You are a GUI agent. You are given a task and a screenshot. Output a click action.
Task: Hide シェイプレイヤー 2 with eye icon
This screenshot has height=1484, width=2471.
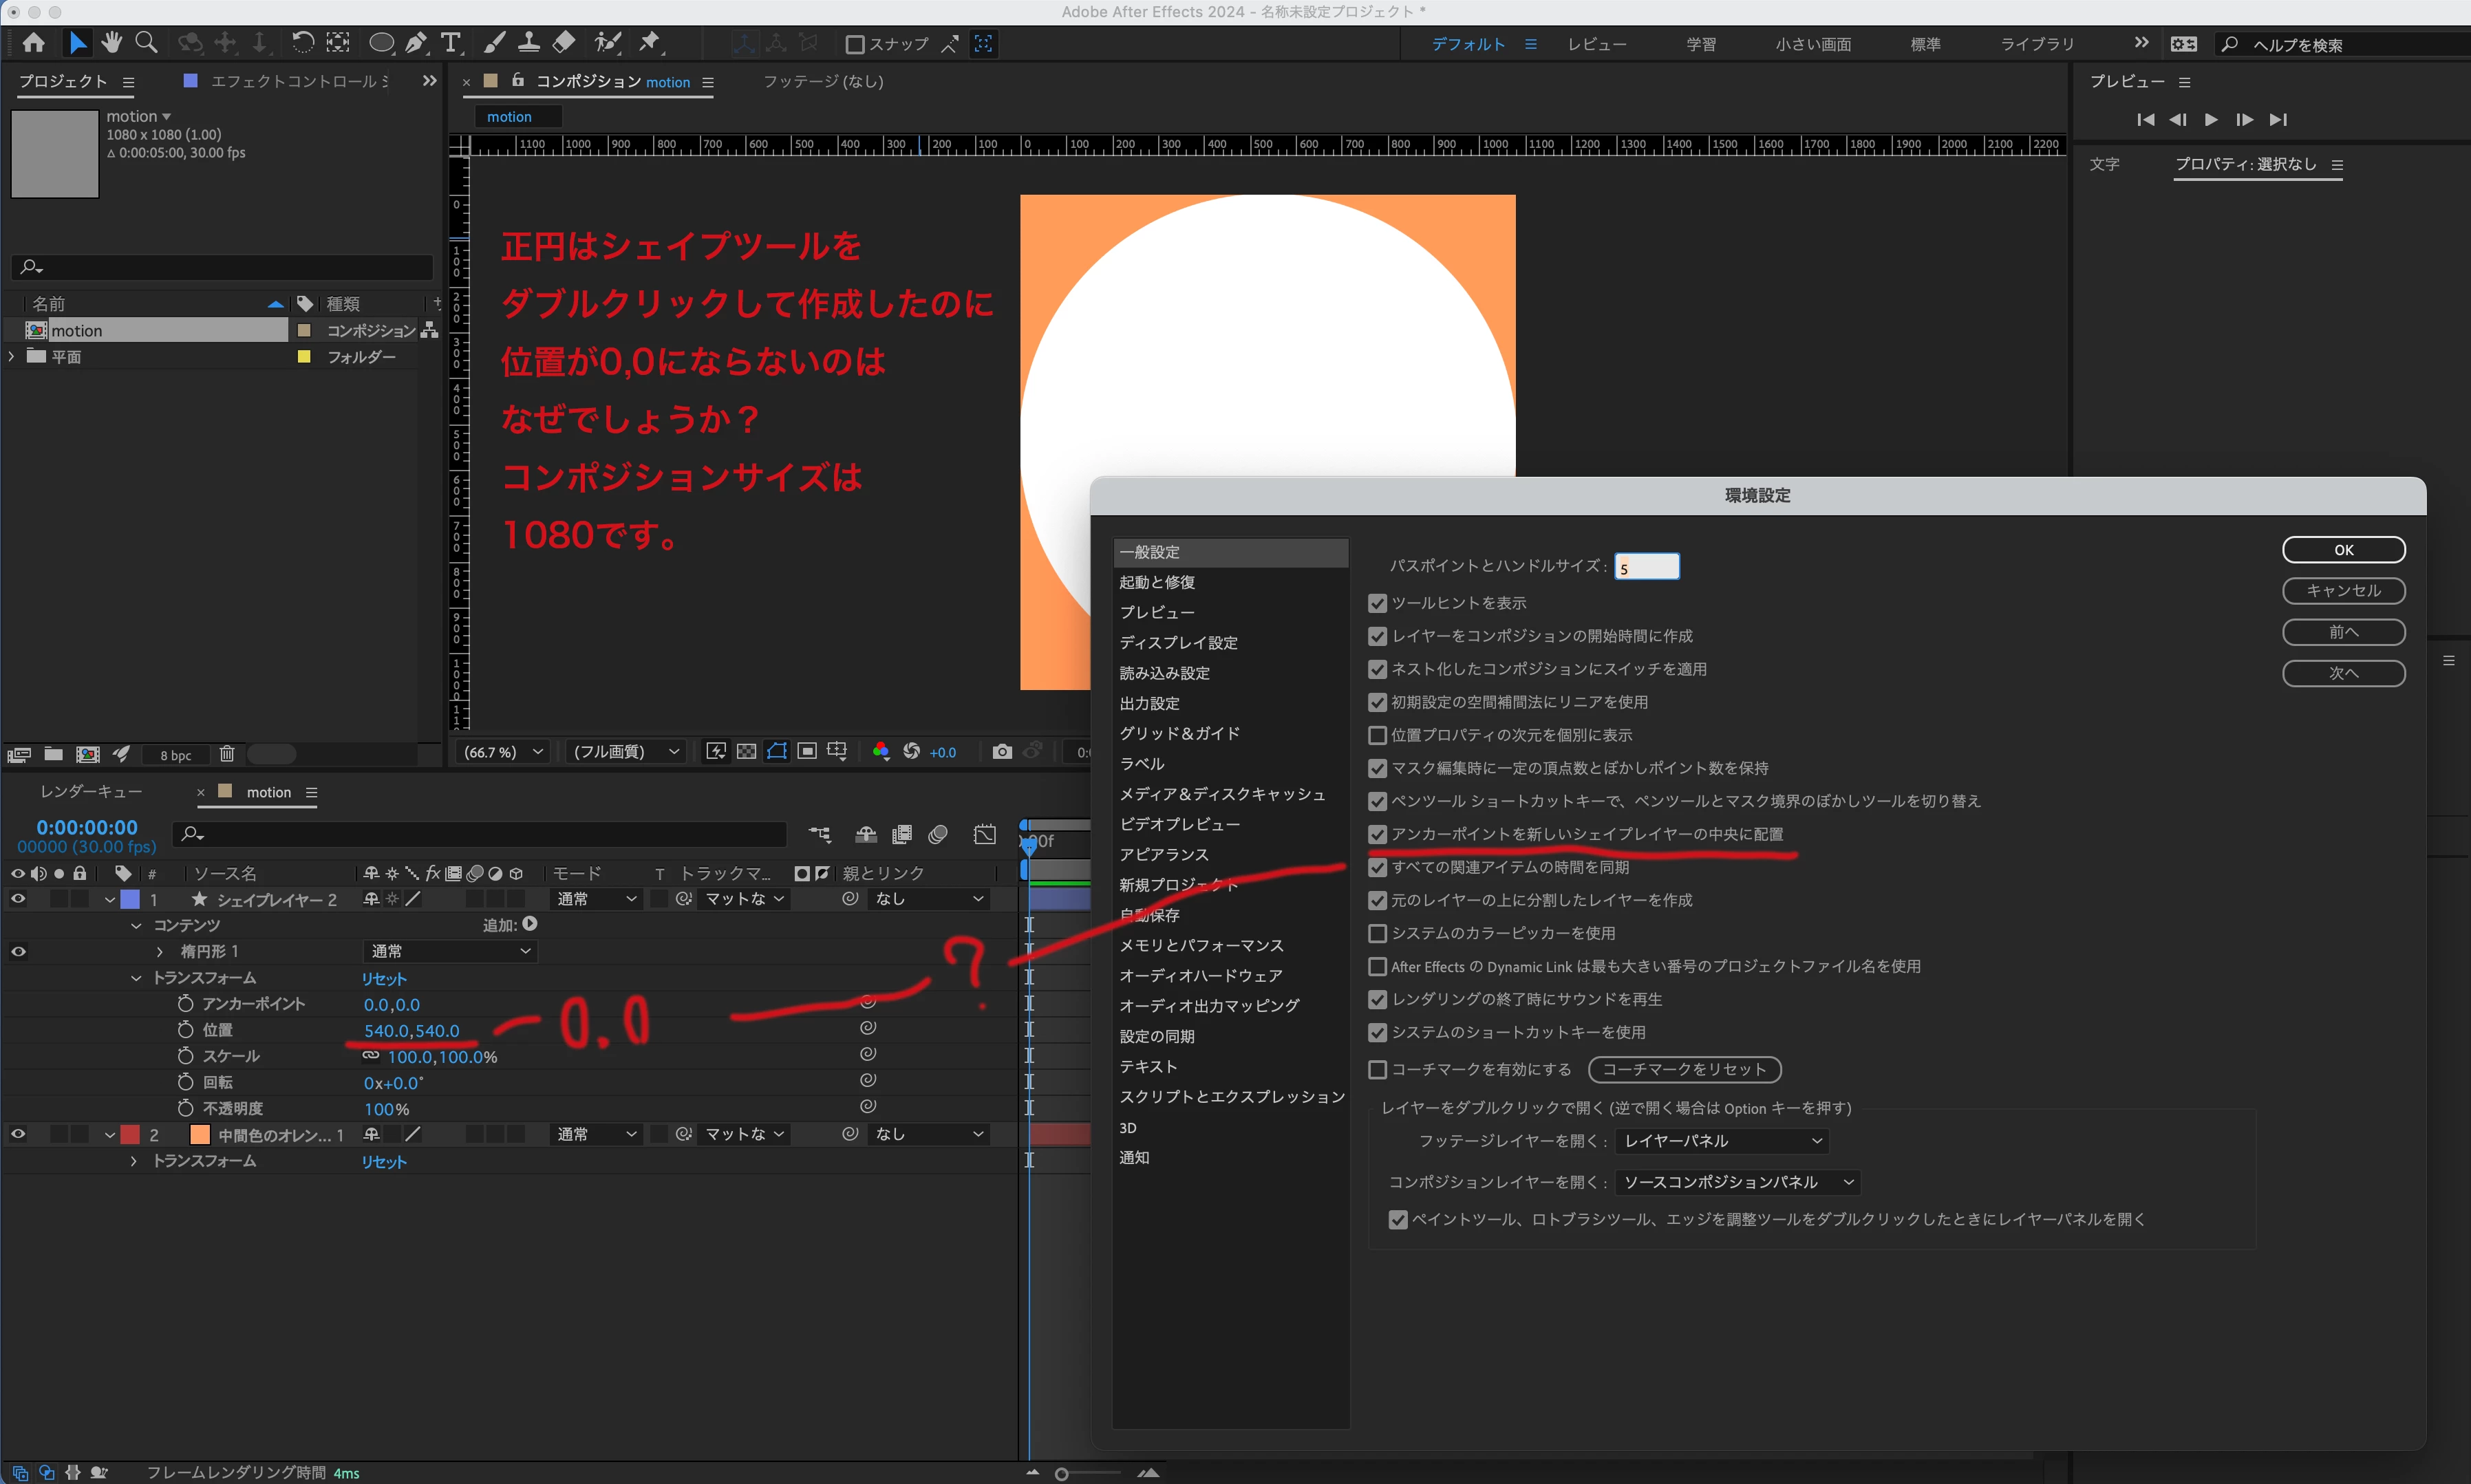[x=18, y=899]
